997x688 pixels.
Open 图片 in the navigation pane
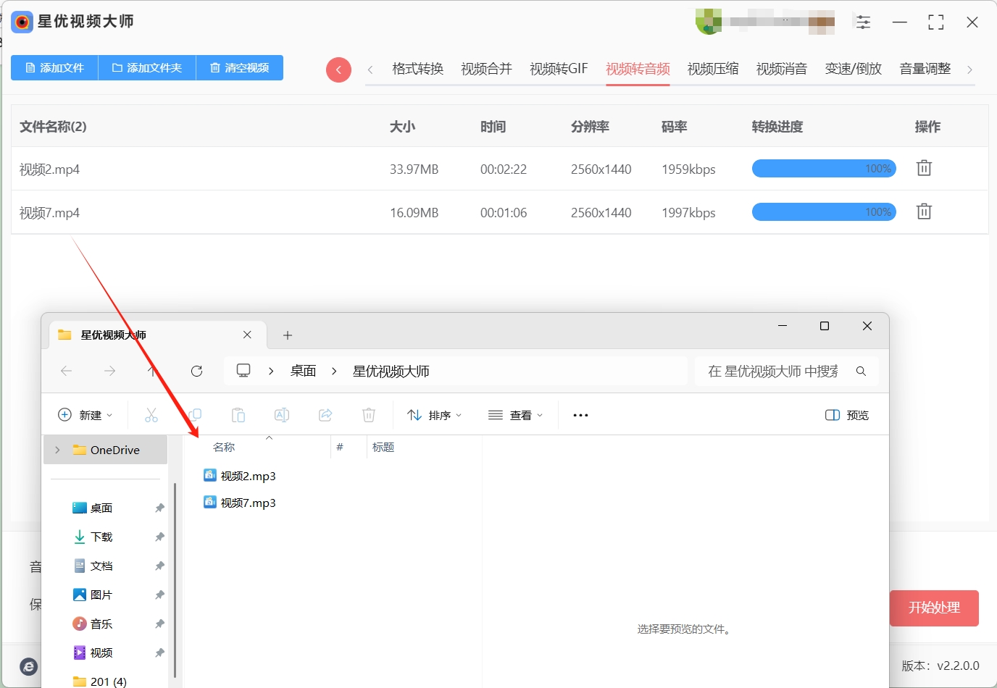[101, 595]
